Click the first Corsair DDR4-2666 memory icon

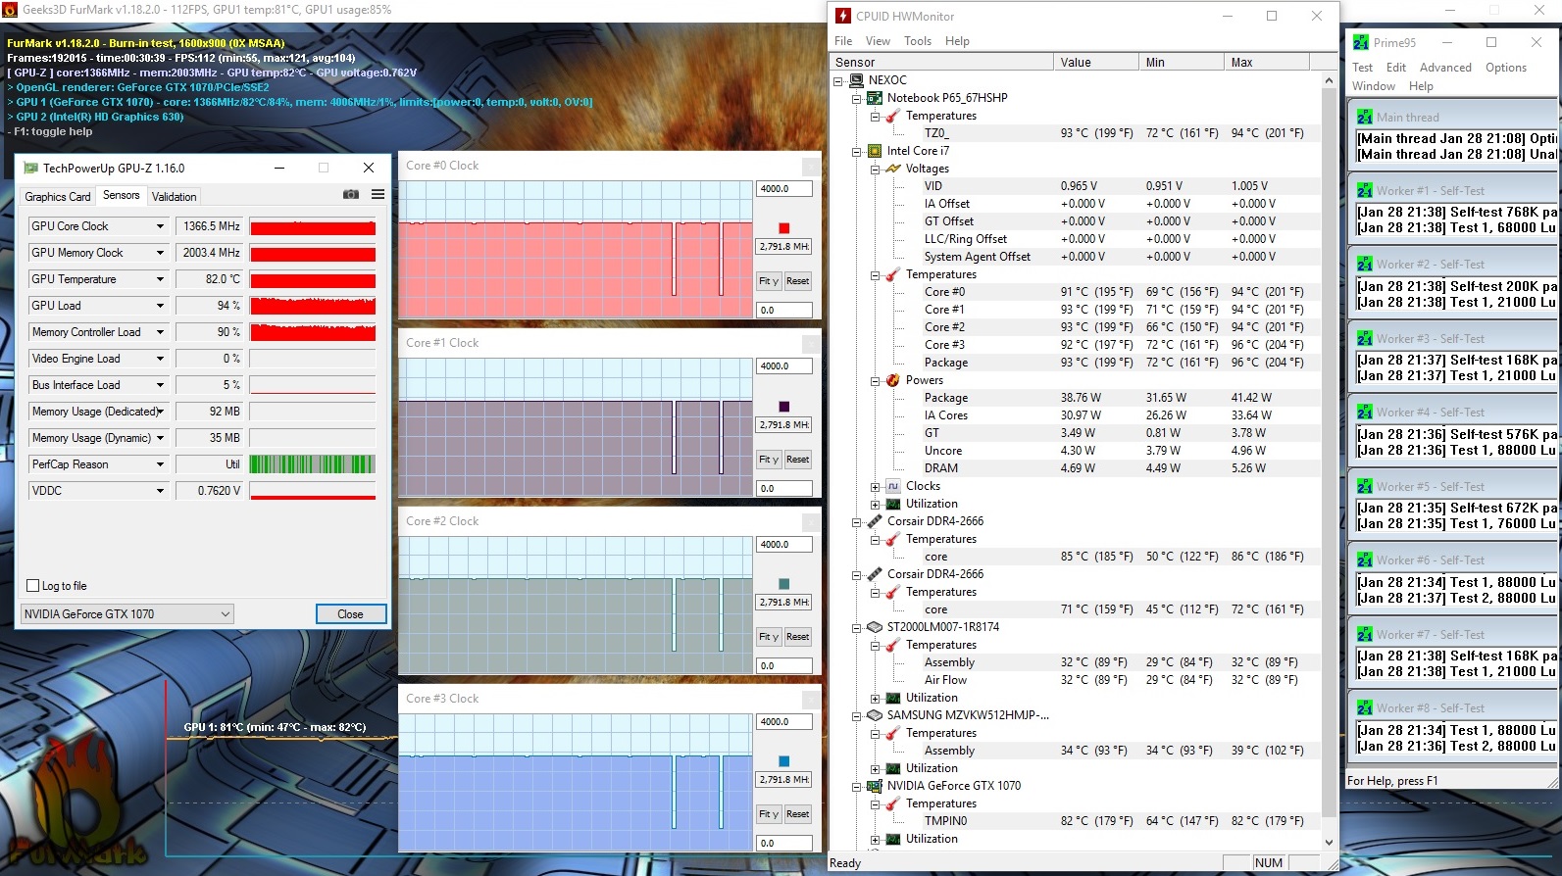(x=875, y=521)
